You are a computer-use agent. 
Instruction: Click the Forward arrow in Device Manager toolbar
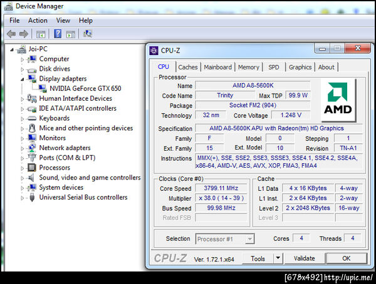24,34
